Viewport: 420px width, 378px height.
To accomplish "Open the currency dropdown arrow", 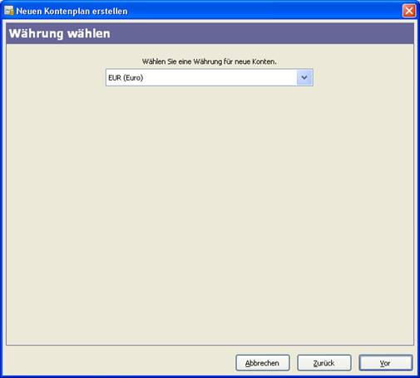I will [304, 77].
